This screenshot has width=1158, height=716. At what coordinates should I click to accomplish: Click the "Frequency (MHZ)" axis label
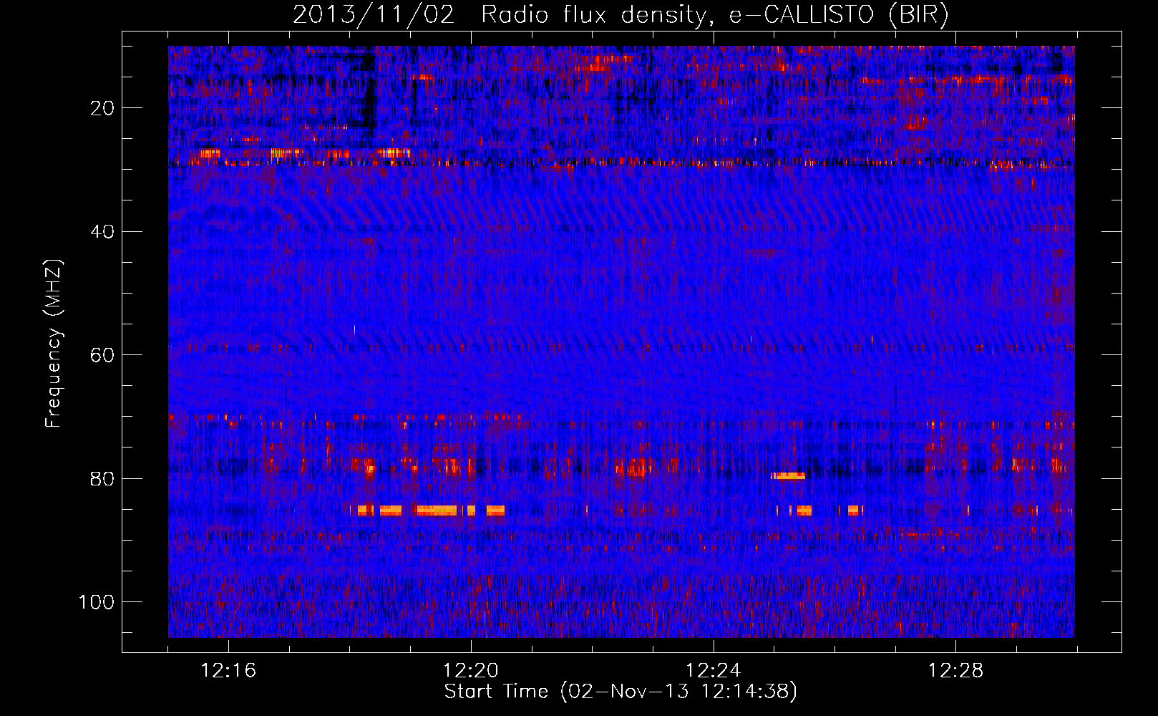54,344
